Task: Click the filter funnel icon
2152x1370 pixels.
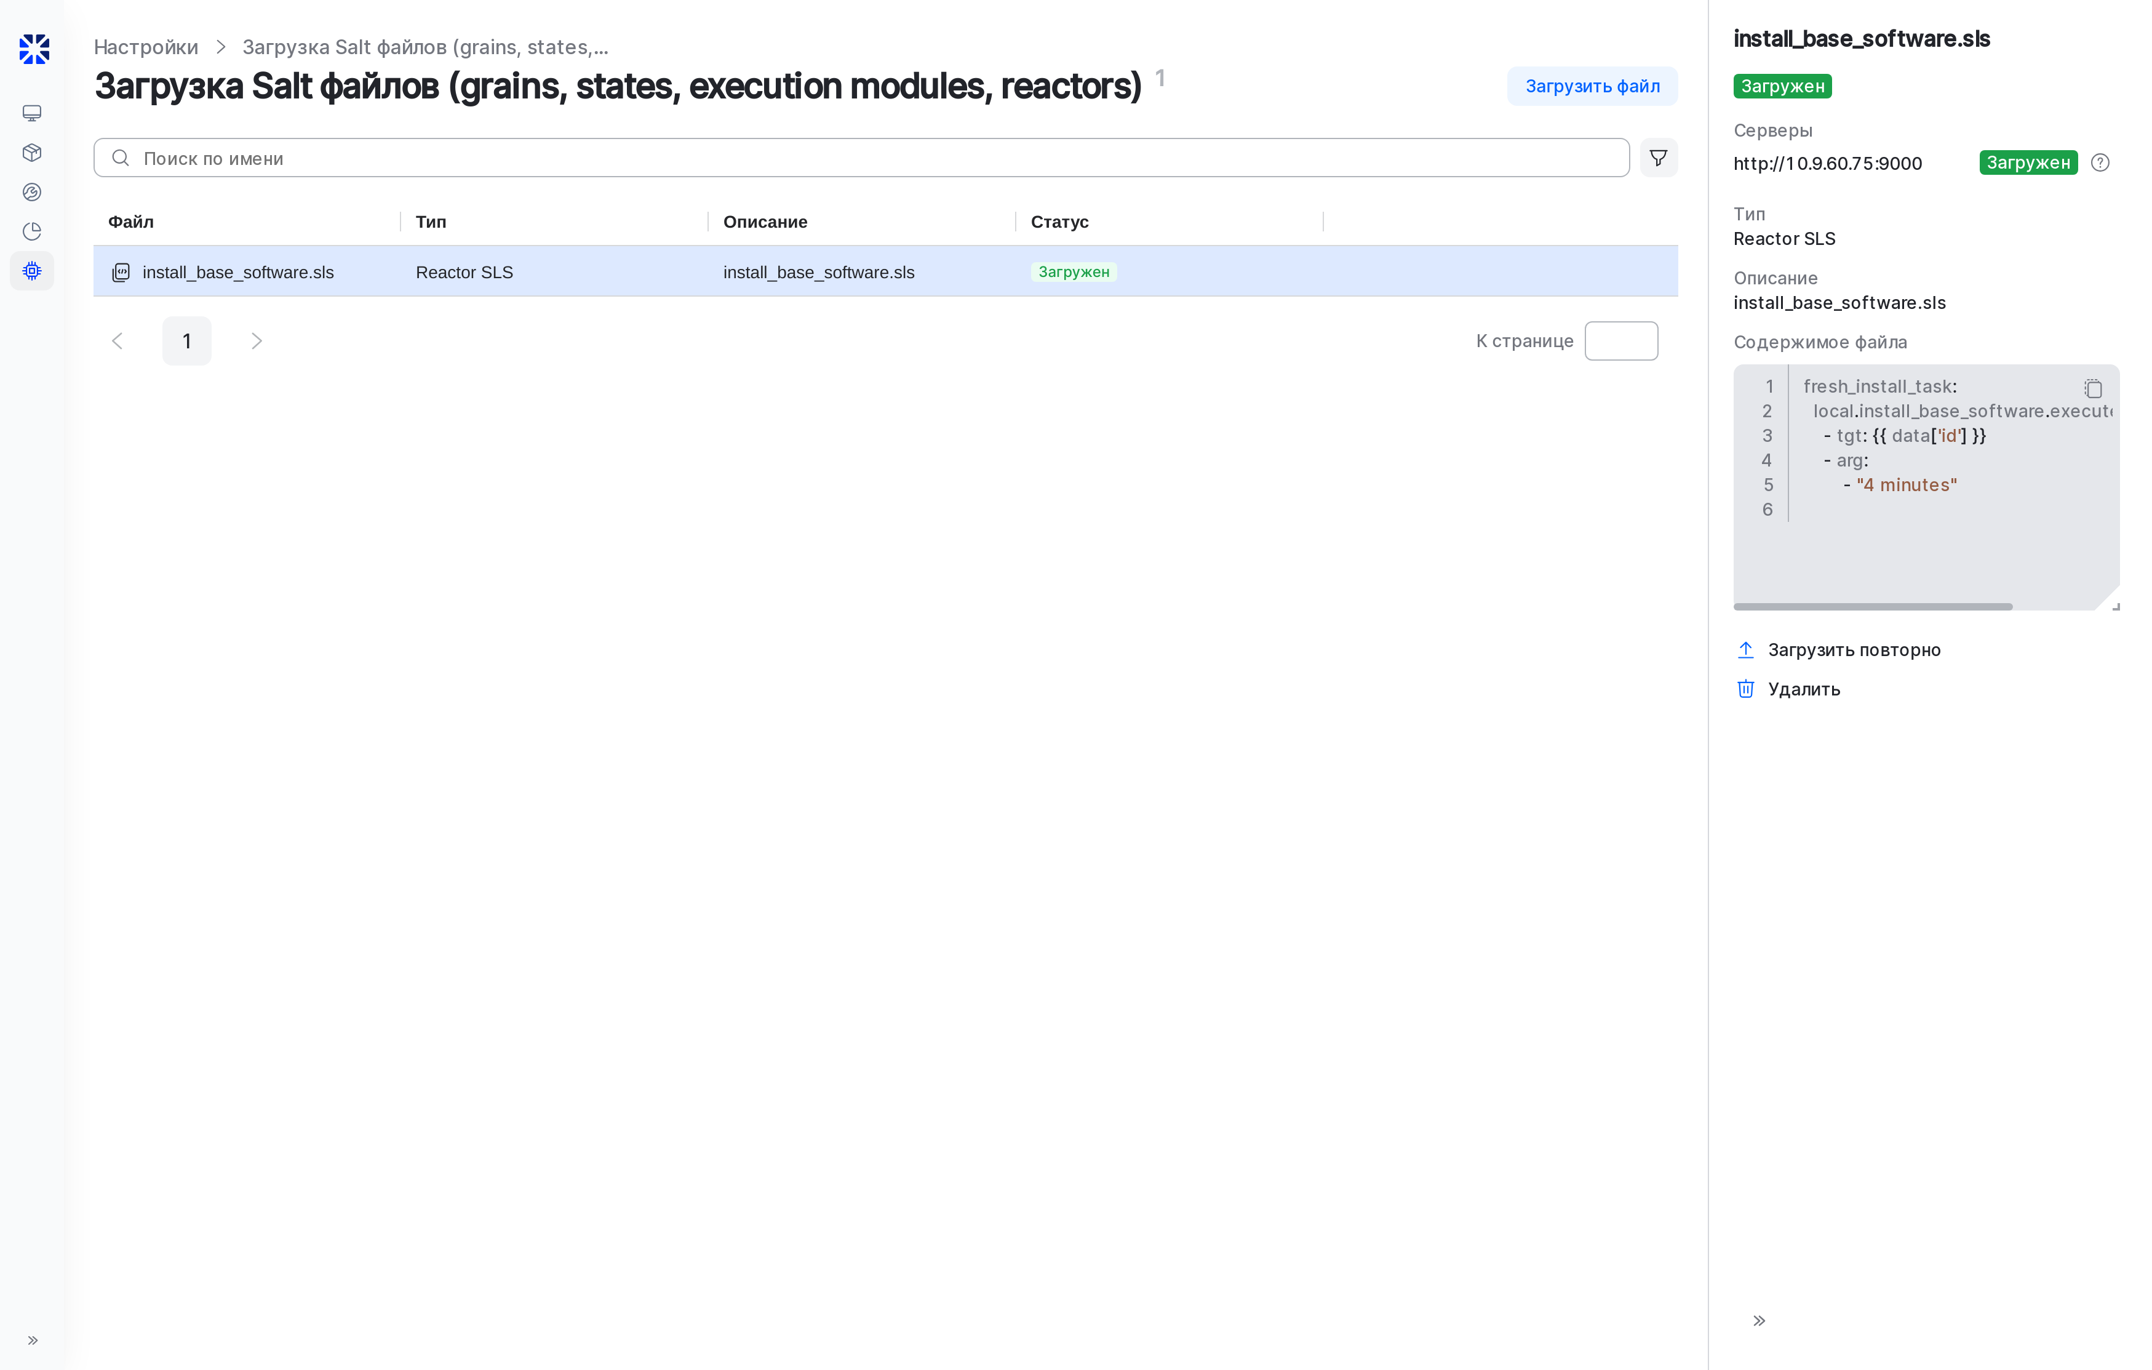Action: pyautogui.click(x=1658, y=158)
